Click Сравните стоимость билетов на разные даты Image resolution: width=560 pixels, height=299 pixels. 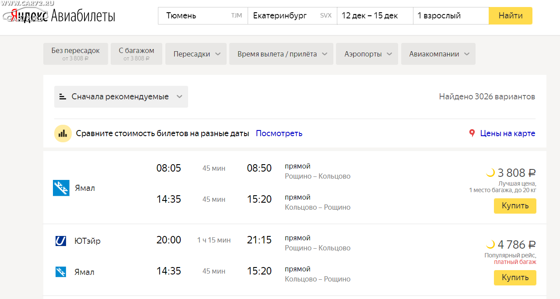[163, 134]
